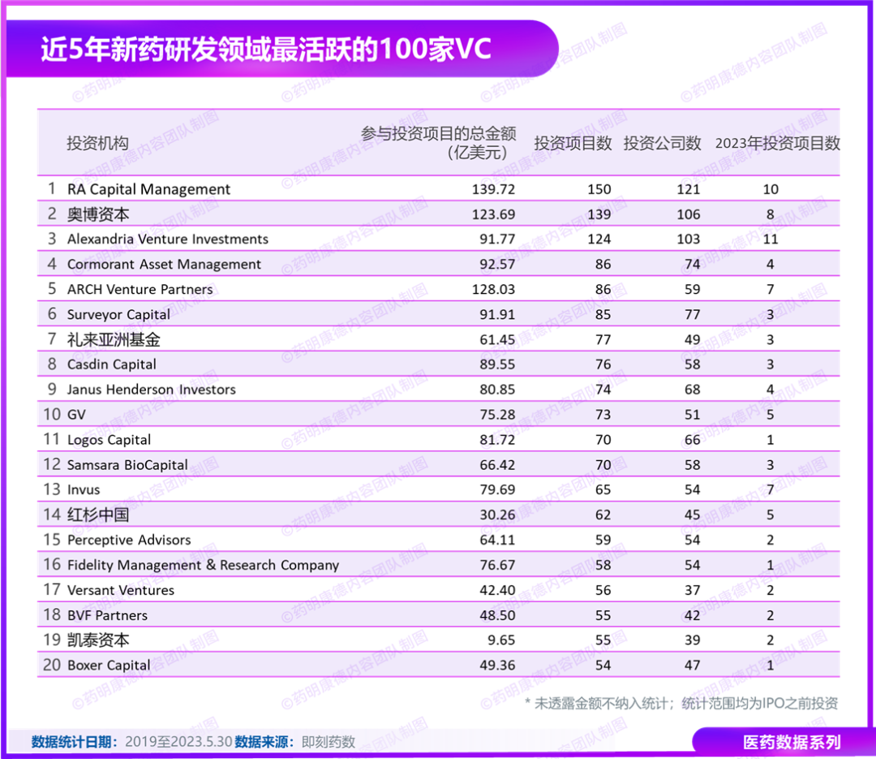
Task: Click 2023 count 8 for 奥博资本
Action: click(x=771, y=214)
